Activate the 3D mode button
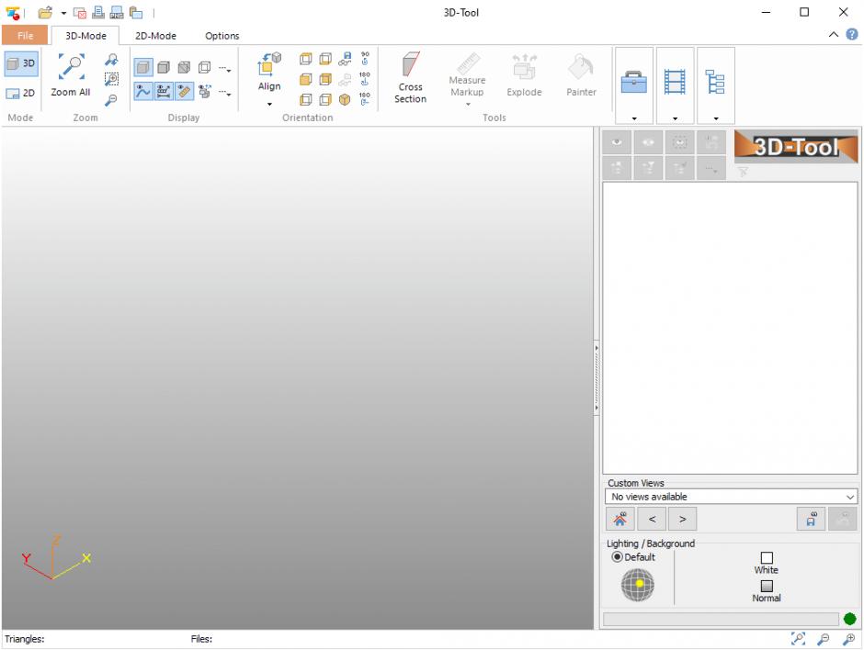Image resolution: width=864 pixels, height=650 pixels. tap(21, 63)
